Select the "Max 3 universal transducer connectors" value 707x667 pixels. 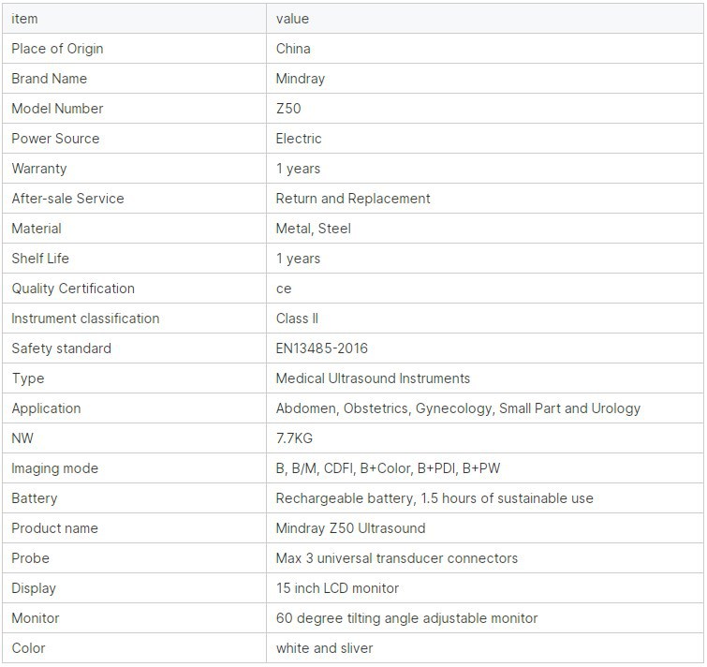coord(396,558)
